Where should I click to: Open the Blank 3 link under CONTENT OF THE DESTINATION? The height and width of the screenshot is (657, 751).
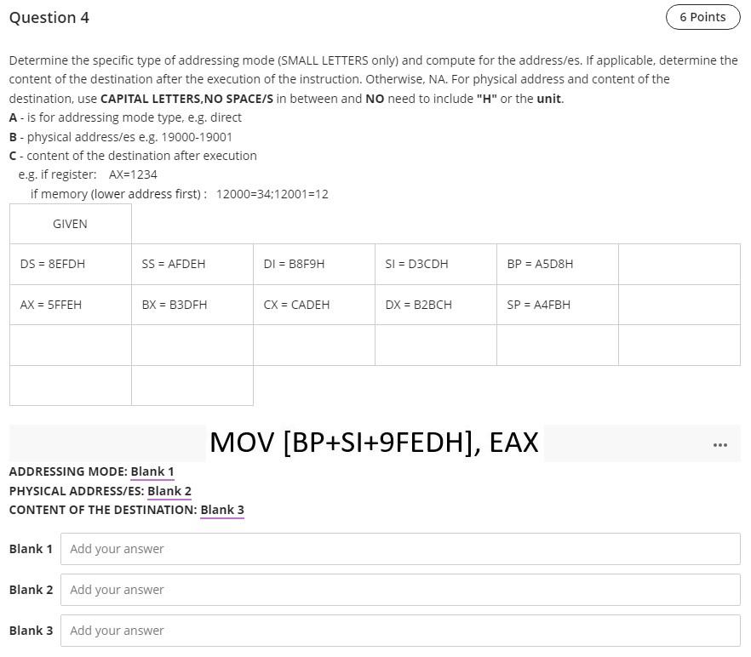(221, 509)
